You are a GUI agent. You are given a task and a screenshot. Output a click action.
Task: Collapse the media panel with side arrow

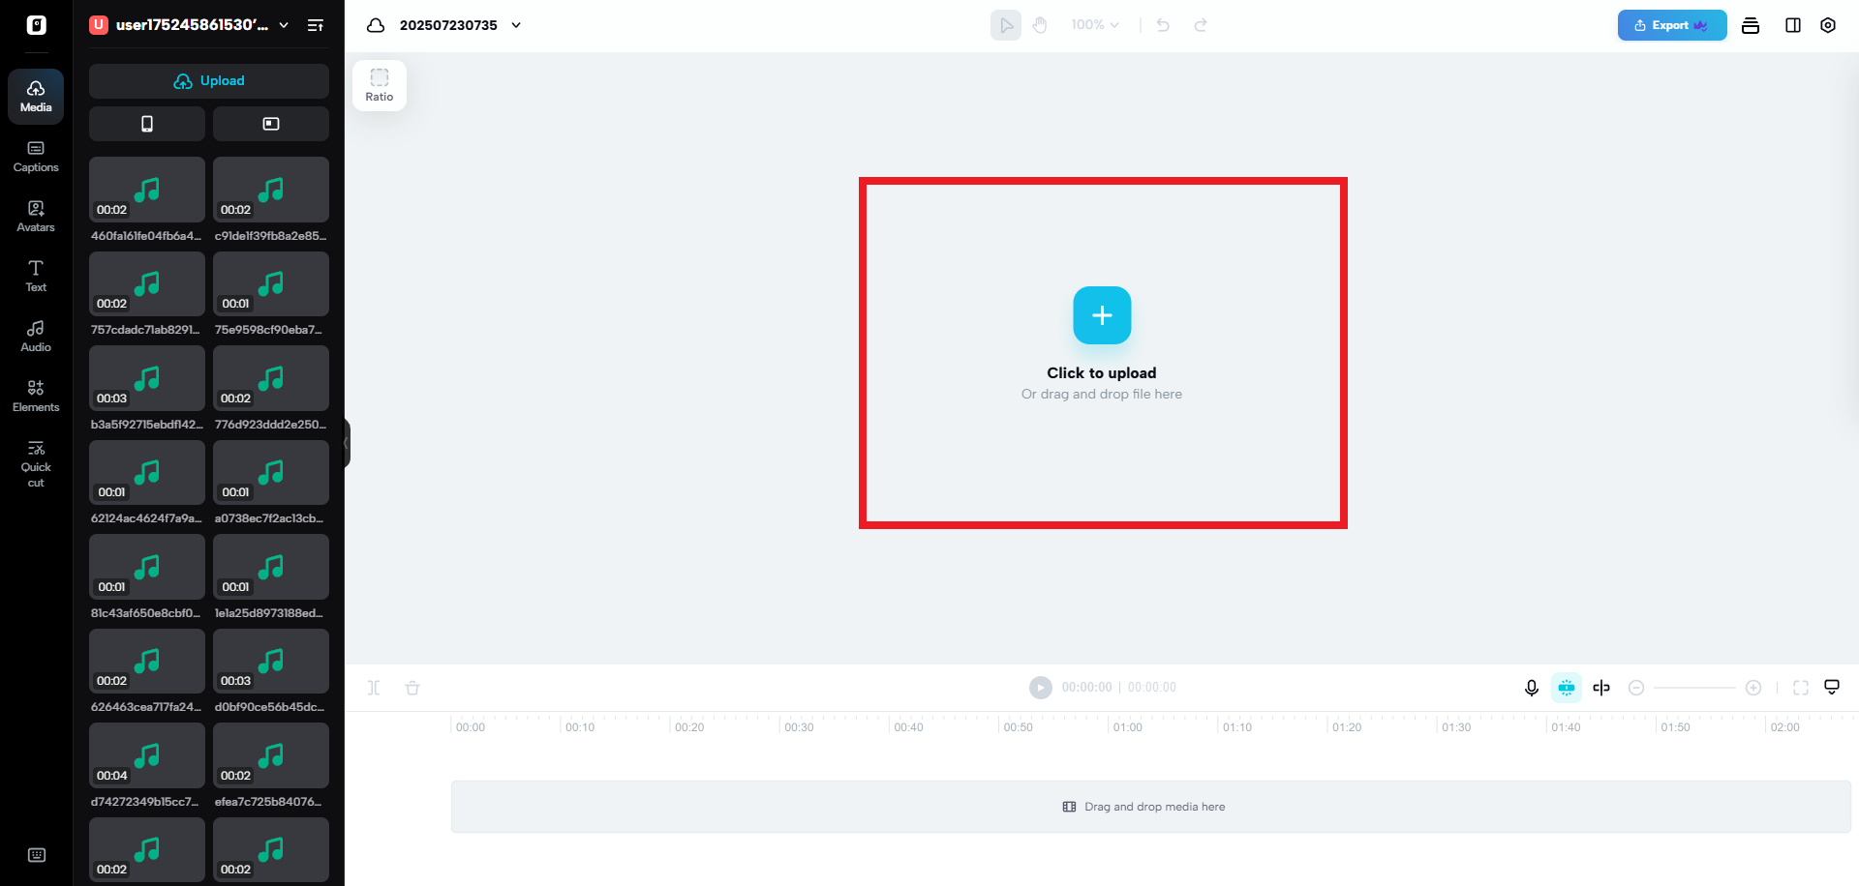coord(347,443)
